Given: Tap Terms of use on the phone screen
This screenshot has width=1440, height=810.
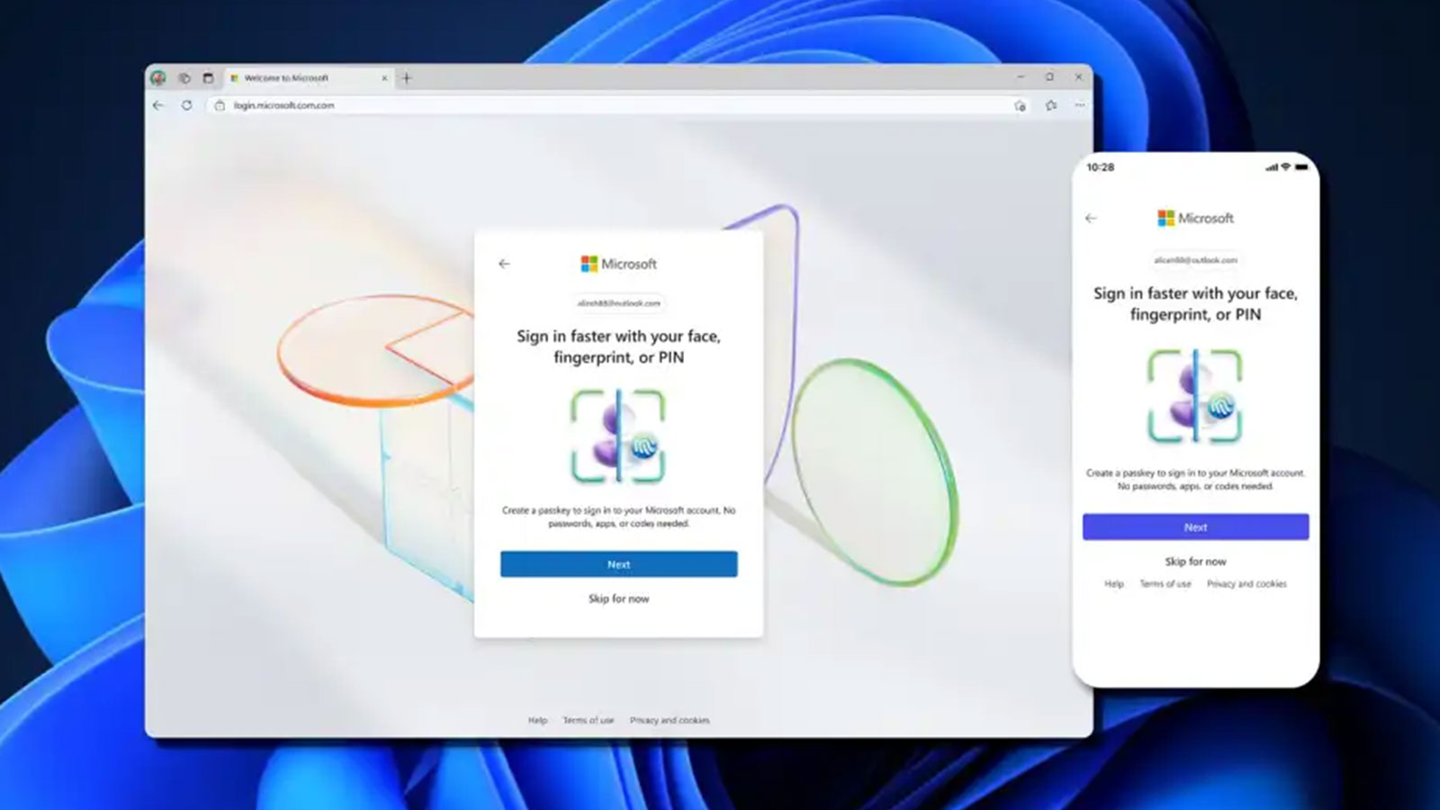Looking at the screenshot, I should 1165,584.
